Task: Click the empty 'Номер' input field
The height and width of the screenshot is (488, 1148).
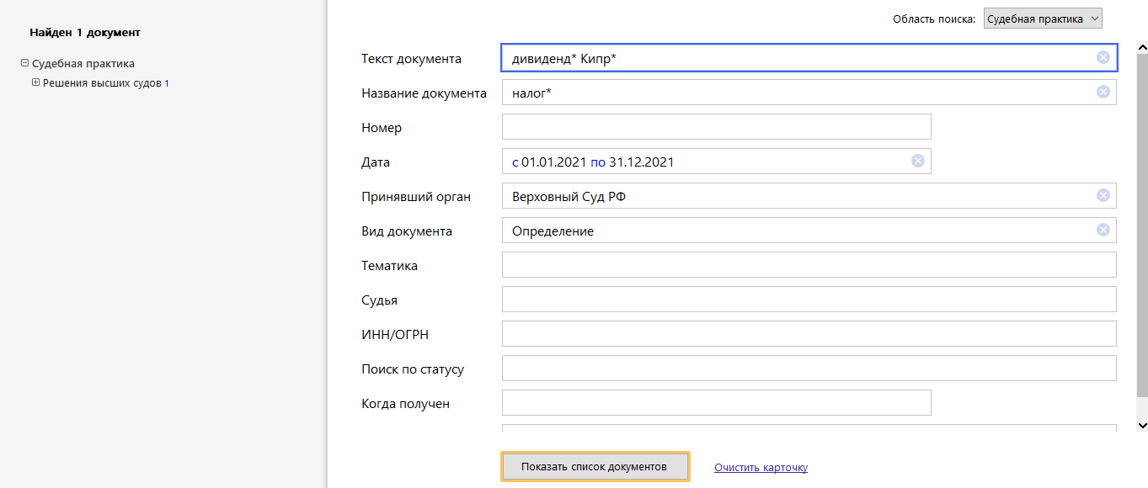Action: coord(717,126)
